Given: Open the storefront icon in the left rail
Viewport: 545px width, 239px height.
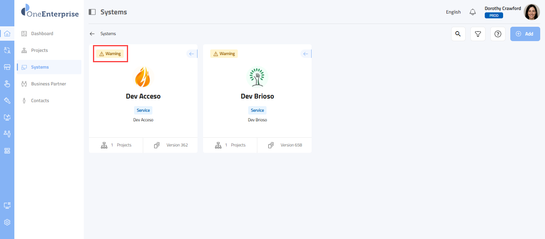Looking at the screenshot, I should click(7, 67).
